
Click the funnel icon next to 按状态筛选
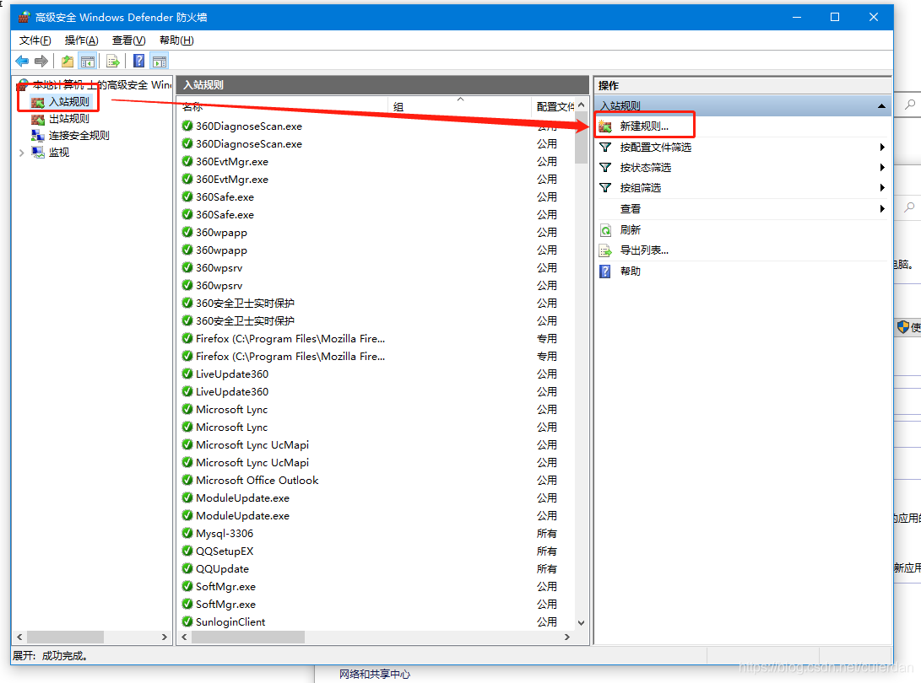pyautogui.click(x=605, y=168)
